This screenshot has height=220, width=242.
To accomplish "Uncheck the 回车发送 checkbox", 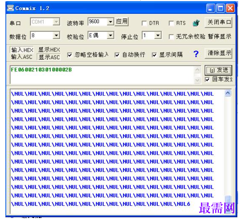I will (207, 79).
